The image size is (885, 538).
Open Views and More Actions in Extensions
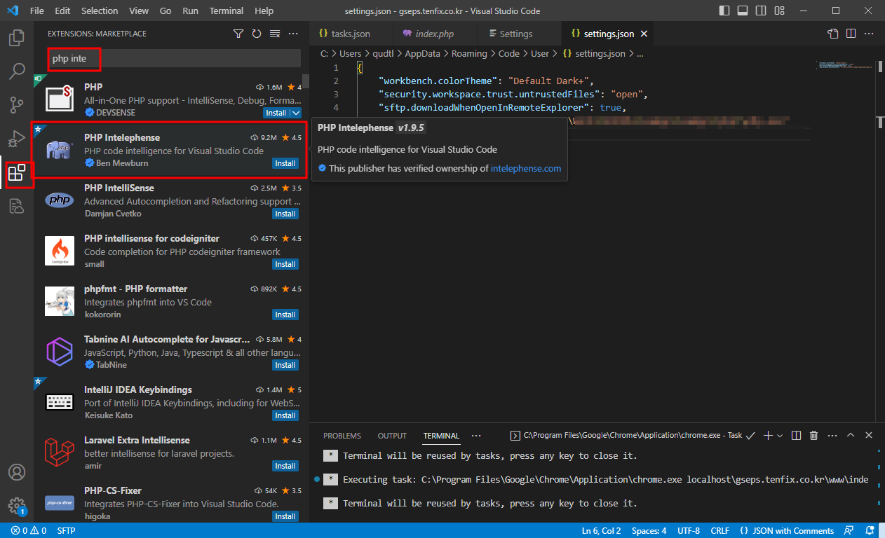pyautogui.click(x=293, y=34)
